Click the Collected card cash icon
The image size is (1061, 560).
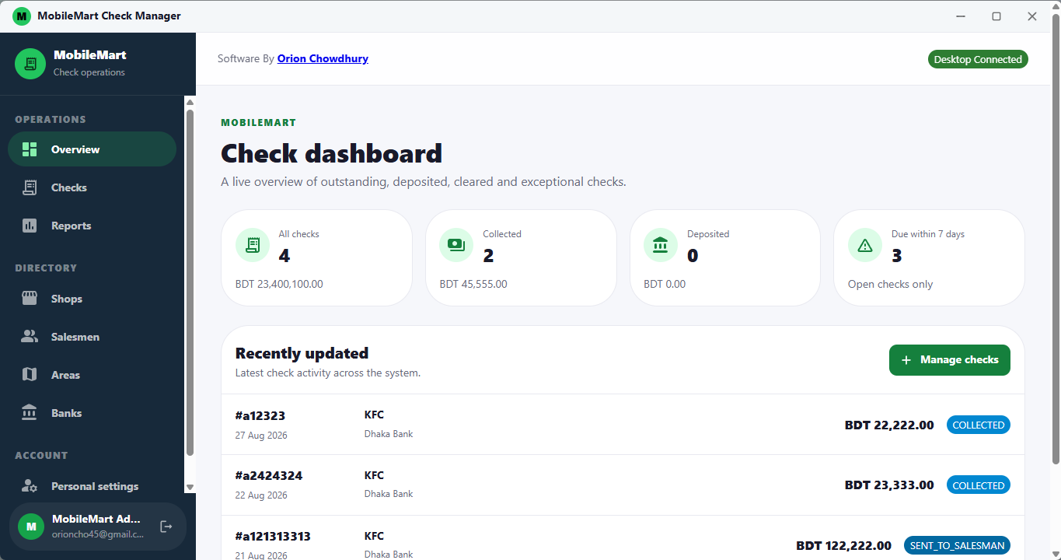pyautogui.click(x=456, y=245)
